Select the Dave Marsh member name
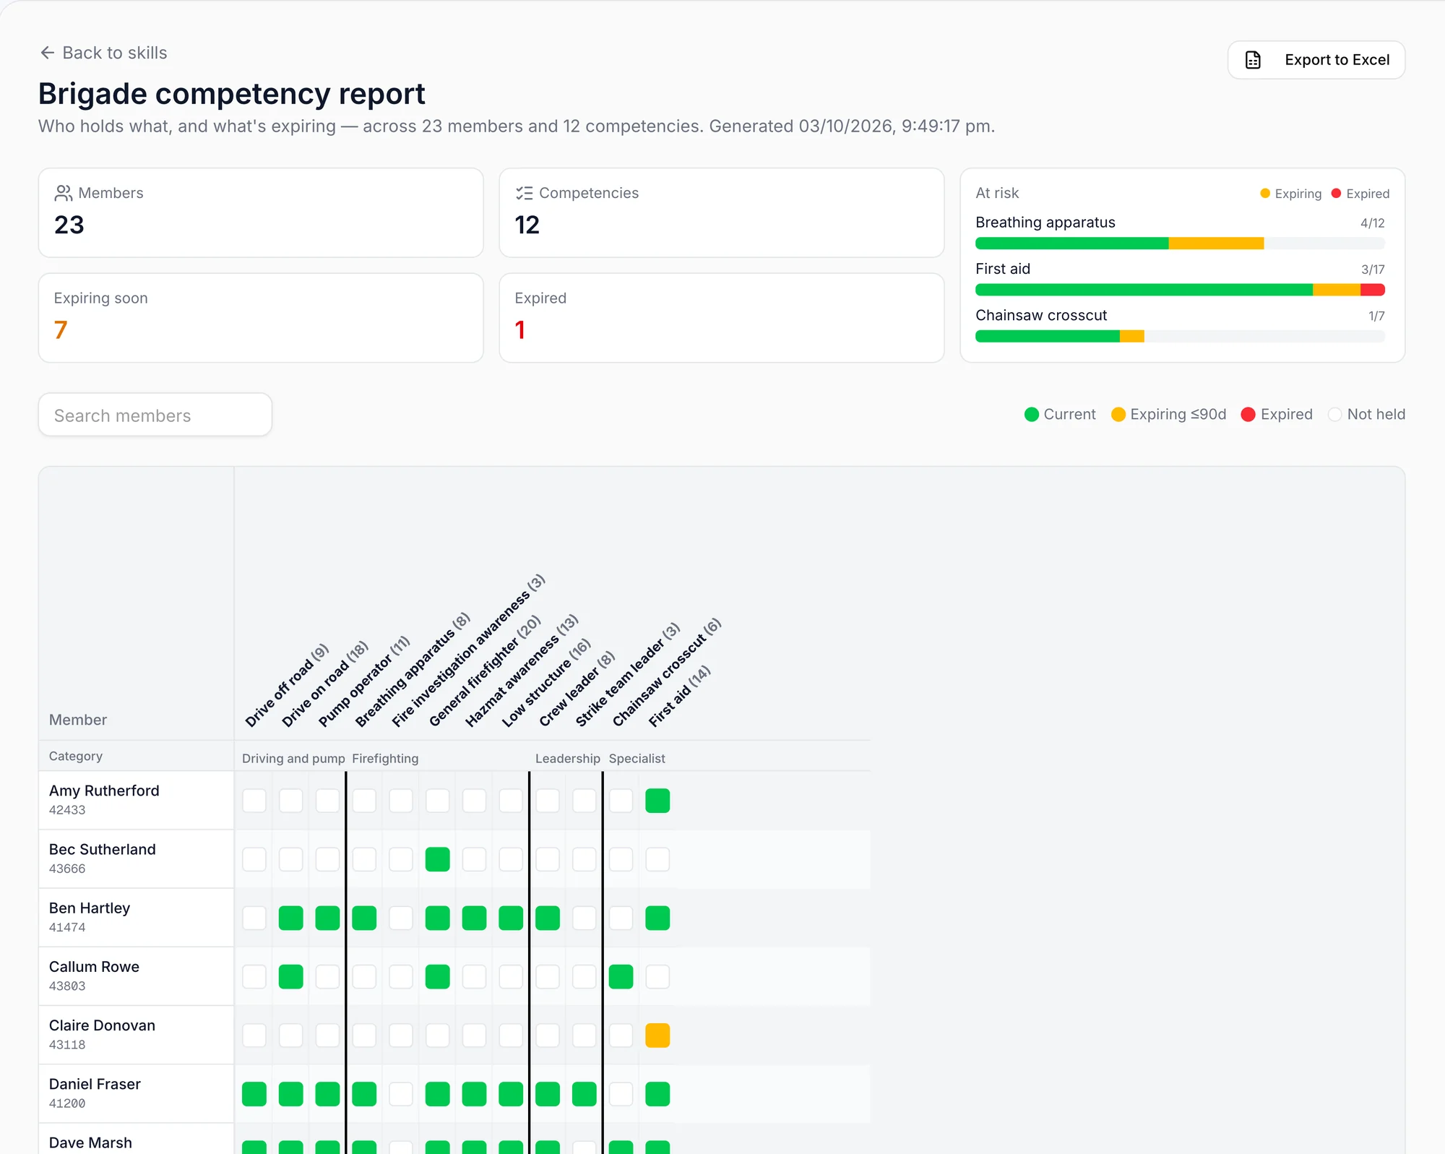This screenshot has width=1445, height=1154. tap(90, 1142)
